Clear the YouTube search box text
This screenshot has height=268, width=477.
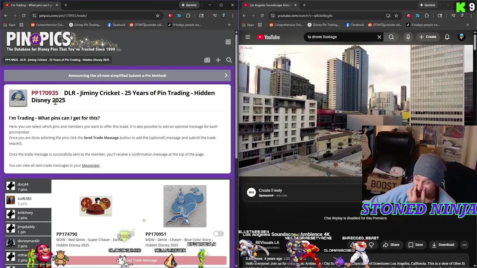[x=379, y=37]
